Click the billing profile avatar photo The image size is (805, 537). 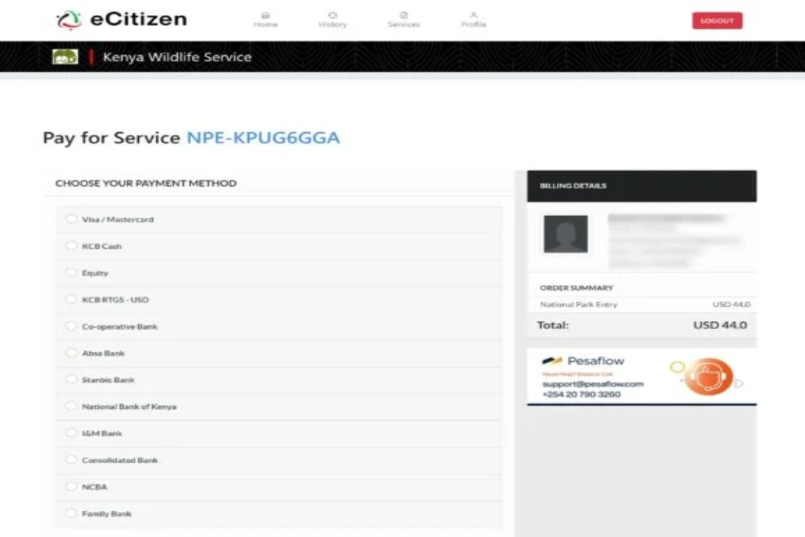[566, 234]
